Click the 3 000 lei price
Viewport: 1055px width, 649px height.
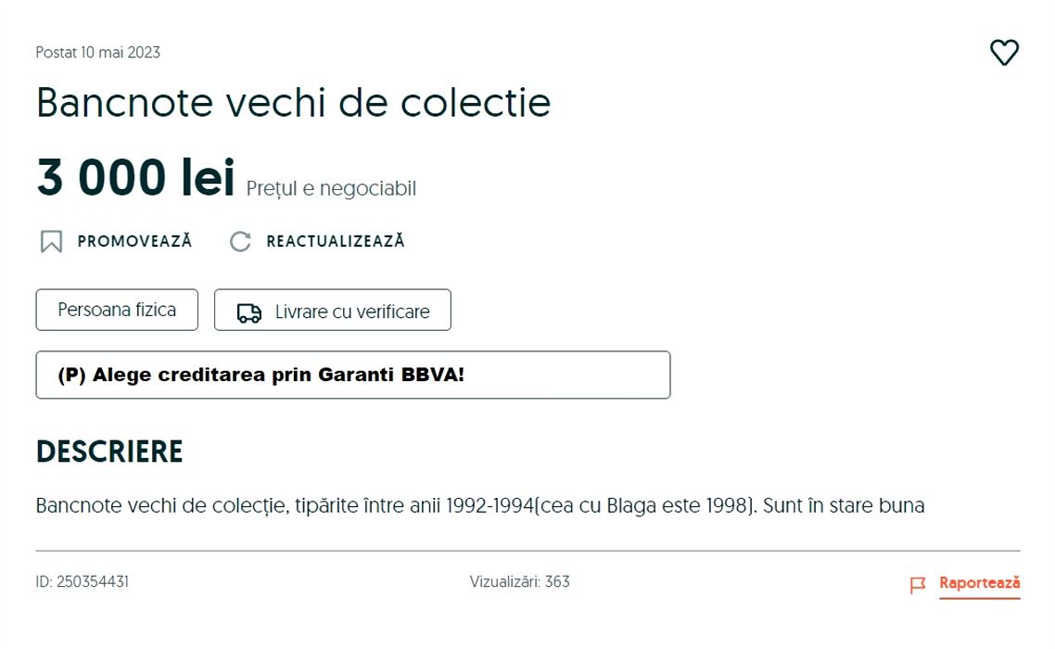(135, 178)
